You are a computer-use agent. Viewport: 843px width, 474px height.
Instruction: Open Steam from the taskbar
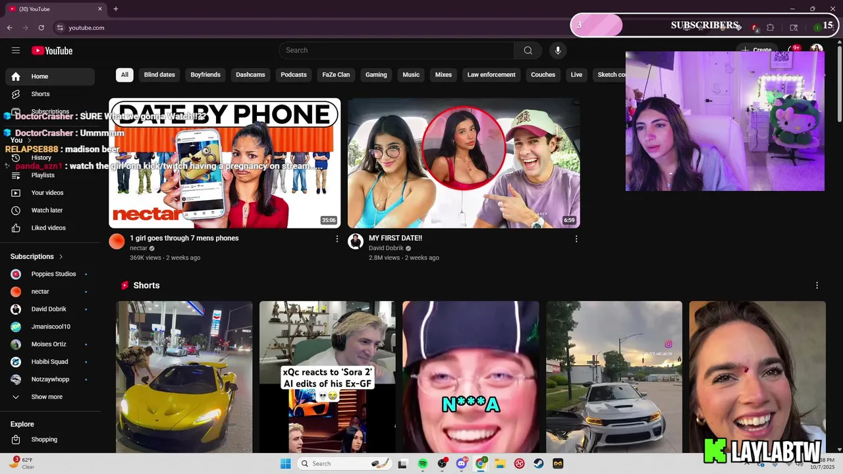(539, 463)
